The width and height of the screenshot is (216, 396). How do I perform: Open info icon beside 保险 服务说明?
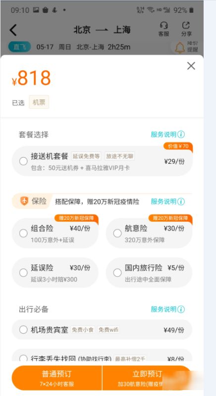[x=181, y=201]
